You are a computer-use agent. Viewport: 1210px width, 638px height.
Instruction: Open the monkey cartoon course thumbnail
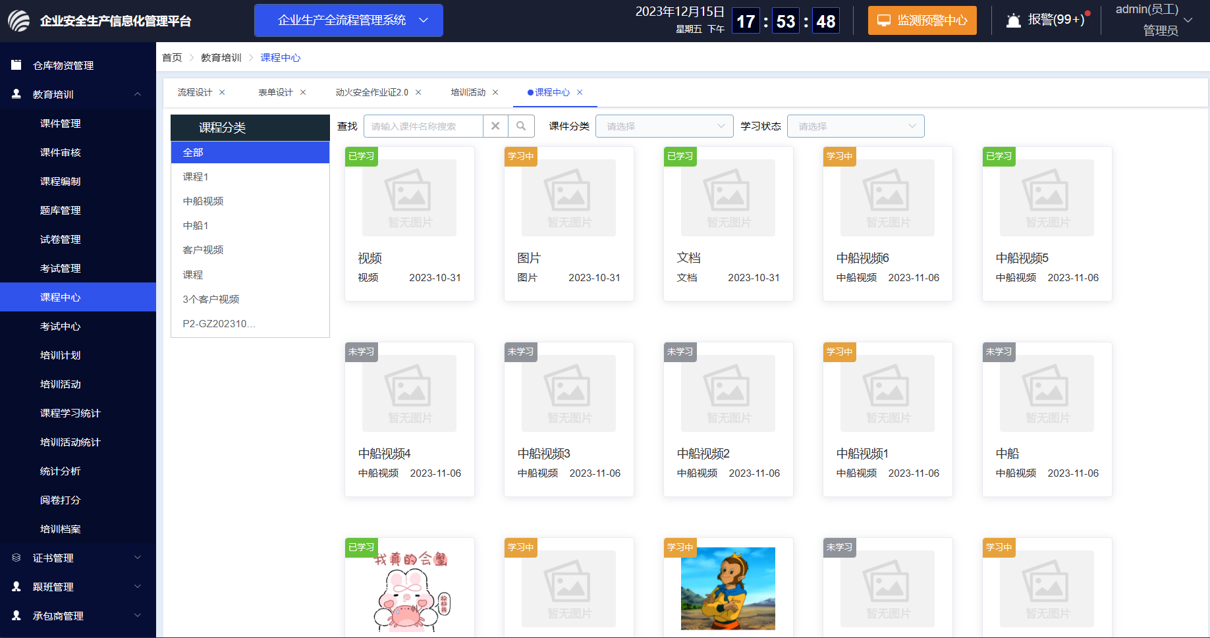click(728, 589)
